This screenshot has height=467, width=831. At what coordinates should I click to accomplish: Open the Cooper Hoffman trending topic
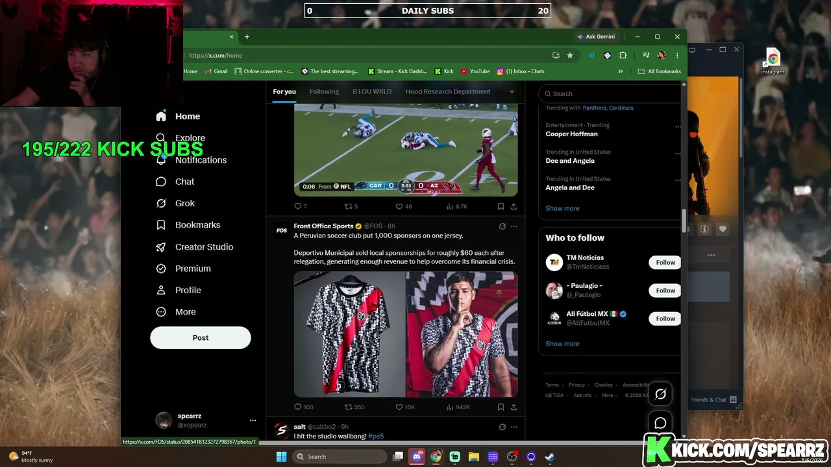coord(572,134)
